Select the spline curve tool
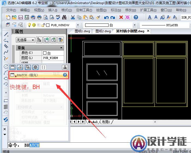Image resolution: width=191 pixels, height=153 pixels. click(6, 52)
